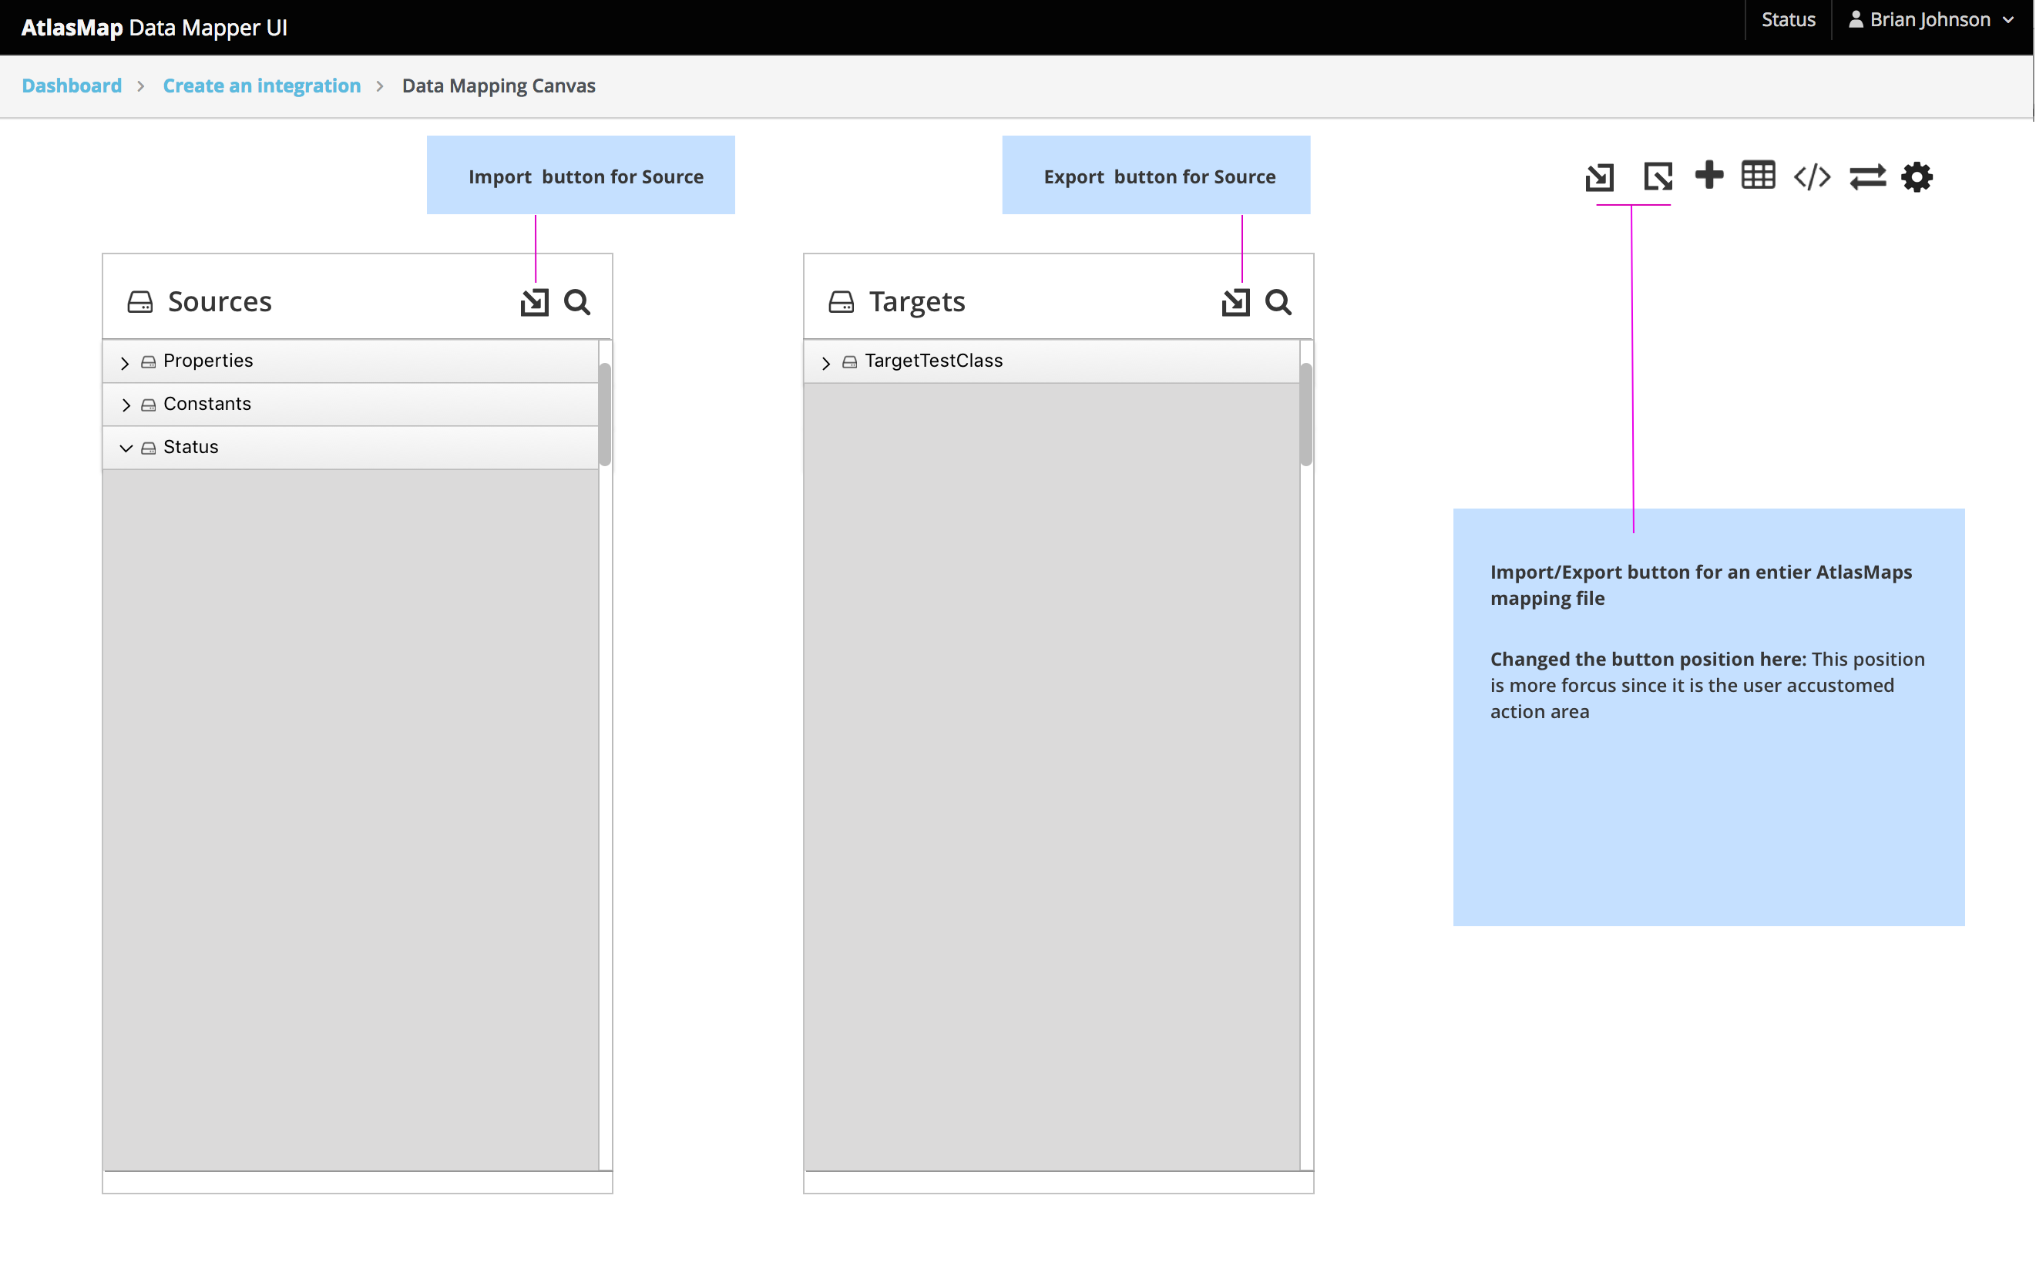Click the Import mapping file toolbar icon
2036x1276 pixels.
pyautogui.click(x=1600, y=176)
